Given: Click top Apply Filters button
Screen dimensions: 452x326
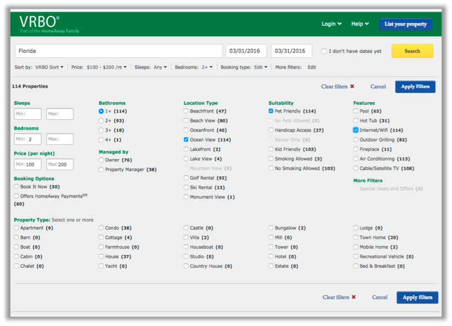Looking at the screenshot, I should pyautogui.click(x=415, y=87).
